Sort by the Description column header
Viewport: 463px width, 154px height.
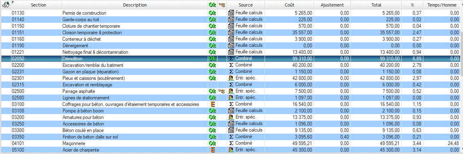(135, 5)
